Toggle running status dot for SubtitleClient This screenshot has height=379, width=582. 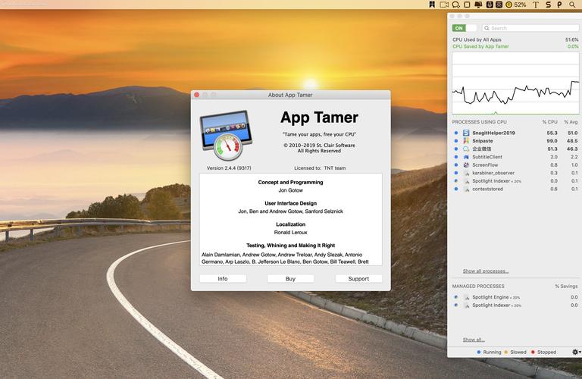pos(455,157)
